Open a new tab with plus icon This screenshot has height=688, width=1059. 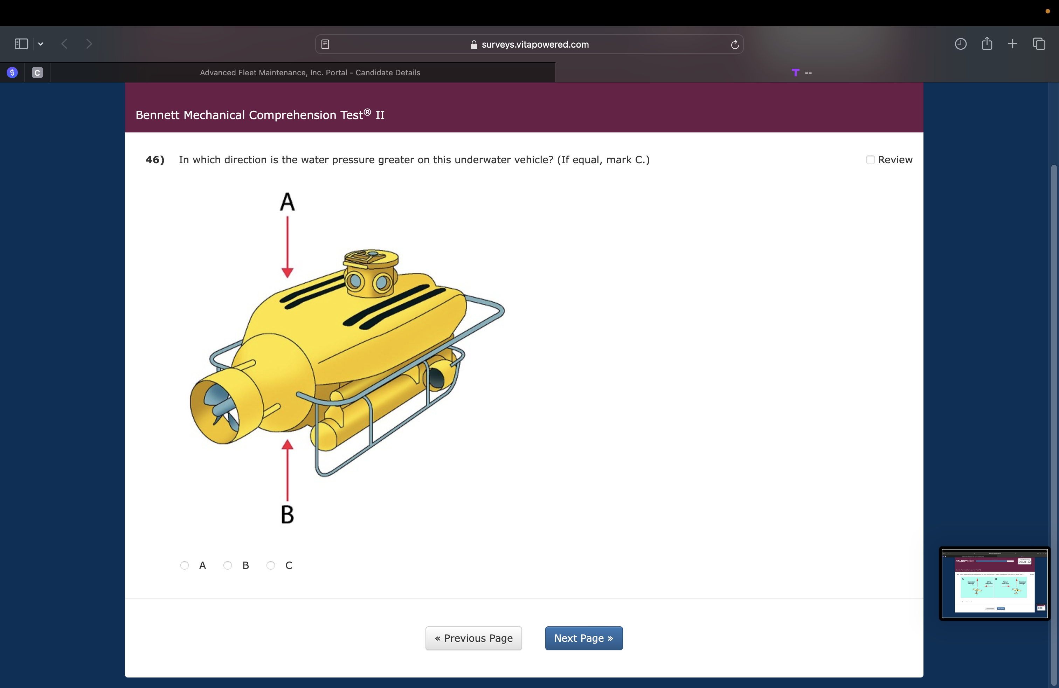pos(1013,43)
